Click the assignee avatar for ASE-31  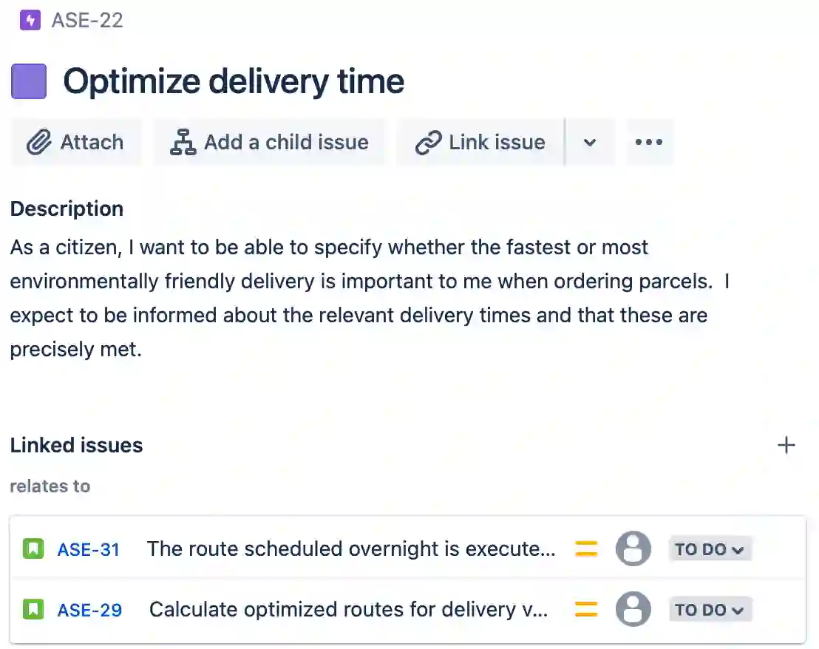pyautogui.click(x=633, y=549)
